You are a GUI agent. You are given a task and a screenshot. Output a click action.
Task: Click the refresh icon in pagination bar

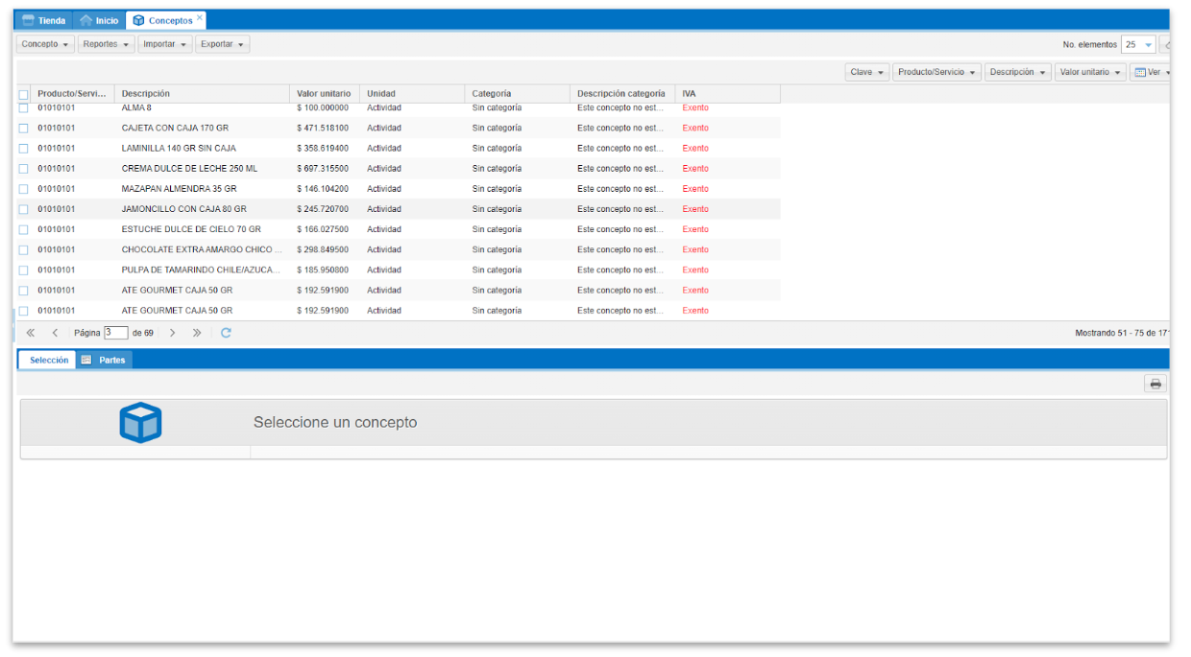coord(226,333)
